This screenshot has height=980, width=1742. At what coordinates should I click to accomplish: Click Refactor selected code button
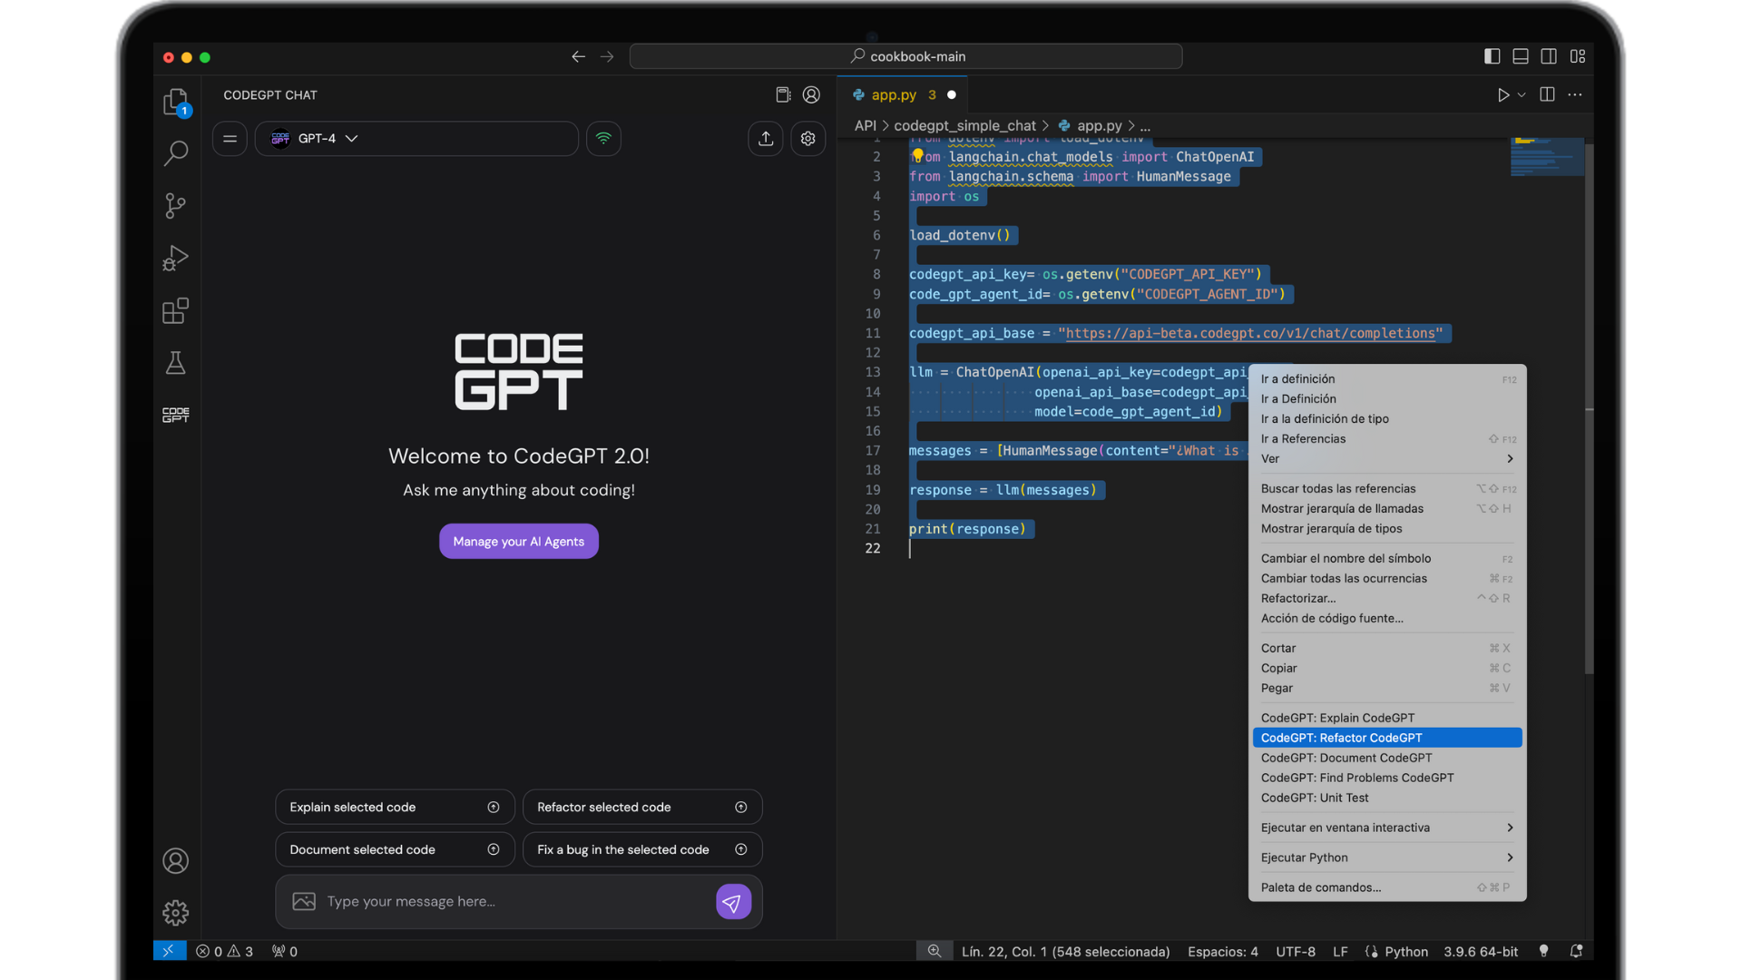642,808
